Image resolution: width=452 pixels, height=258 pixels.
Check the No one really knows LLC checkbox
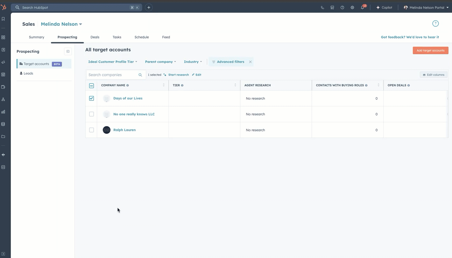pyautogui.click(x=91, y=114)
